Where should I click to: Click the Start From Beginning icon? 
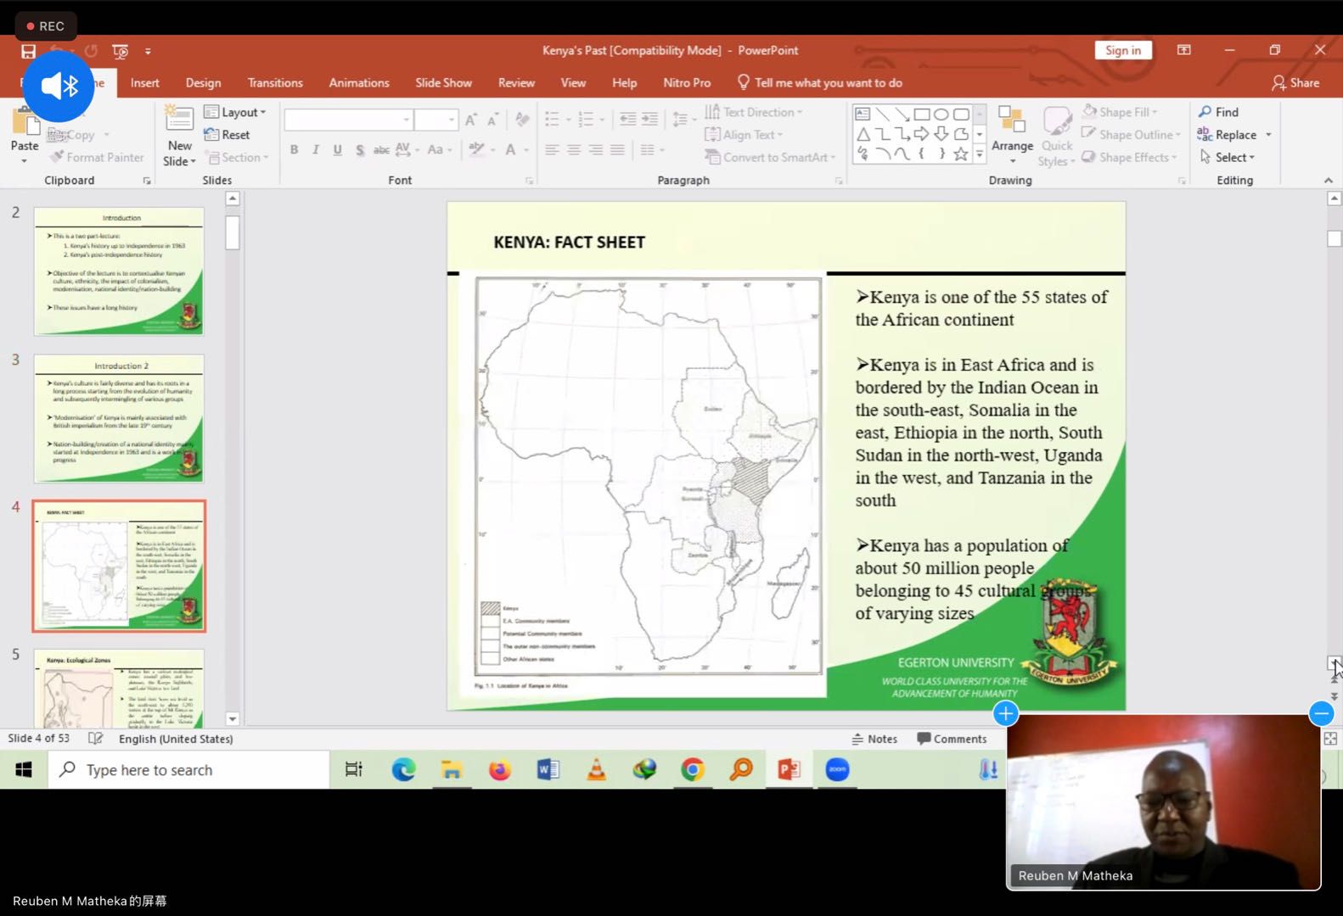(x=121, y=51)
